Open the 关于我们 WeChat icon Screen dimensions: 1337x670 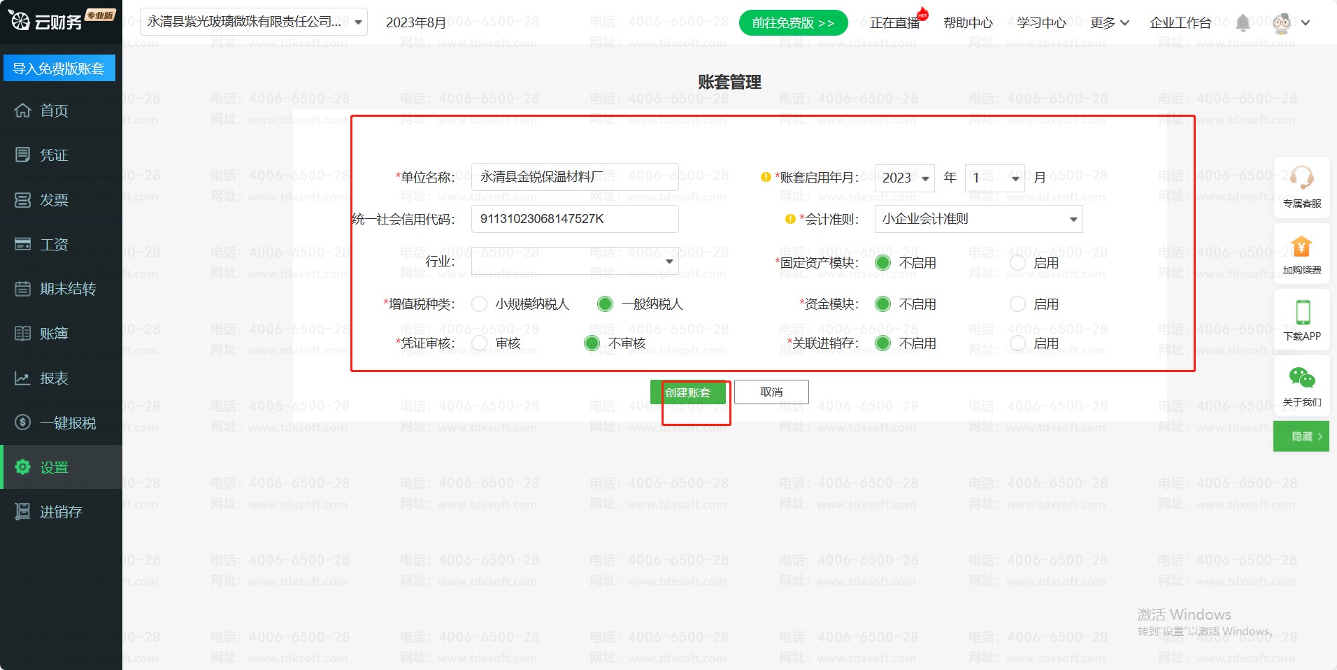[x=1301, y=378]
